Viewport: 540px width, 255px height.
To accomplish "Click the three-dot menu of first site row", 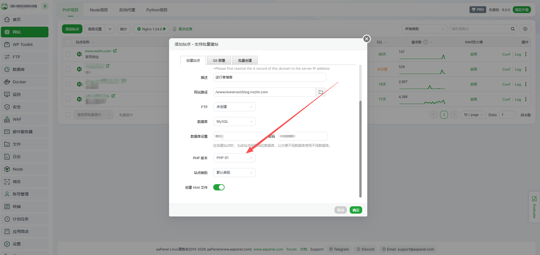I will pyautogui.click(x=526, y=54).
